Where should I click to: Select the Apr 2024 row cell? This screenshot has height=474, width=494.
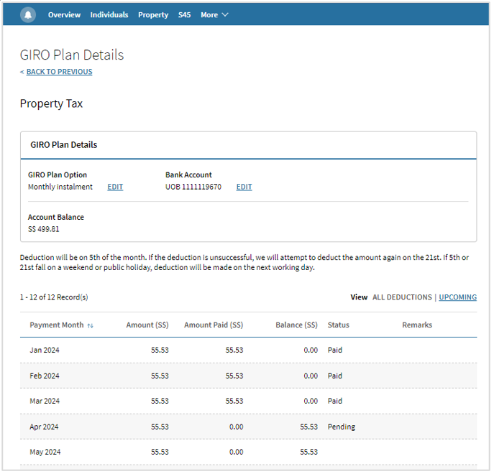pos(44,427)
